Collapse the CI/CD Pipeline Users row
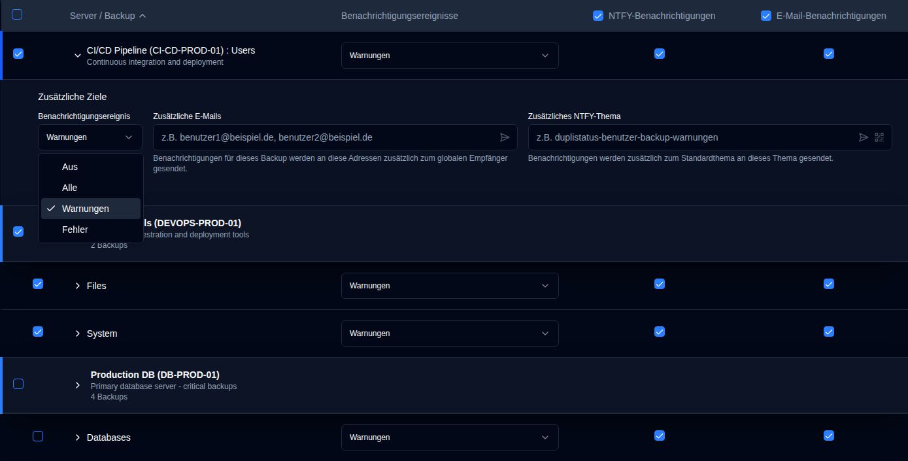Viewport: 908px width, 461px height. [77, 56]
